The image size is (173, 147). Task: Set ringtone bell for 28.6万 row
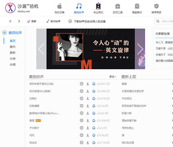(x=94, y=135)
